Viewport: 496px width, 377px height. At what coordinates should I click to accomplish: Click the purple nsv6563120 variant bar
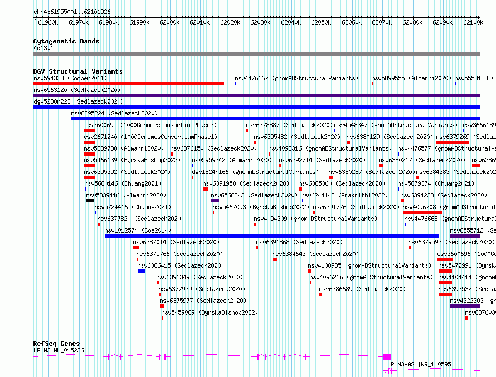click(x=256, y=95)
